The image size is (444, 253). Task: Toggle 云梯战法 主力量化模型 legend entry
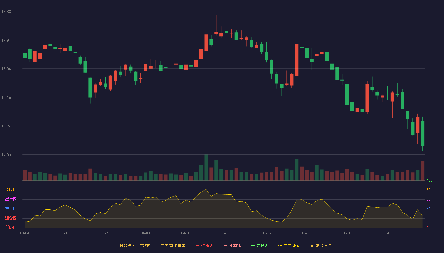tap(150, 245)
